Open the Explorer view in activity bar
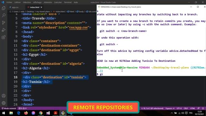Image resolution: width=206 pixels, height=116 pixels. pyautogui.click(x=4, y=8)
